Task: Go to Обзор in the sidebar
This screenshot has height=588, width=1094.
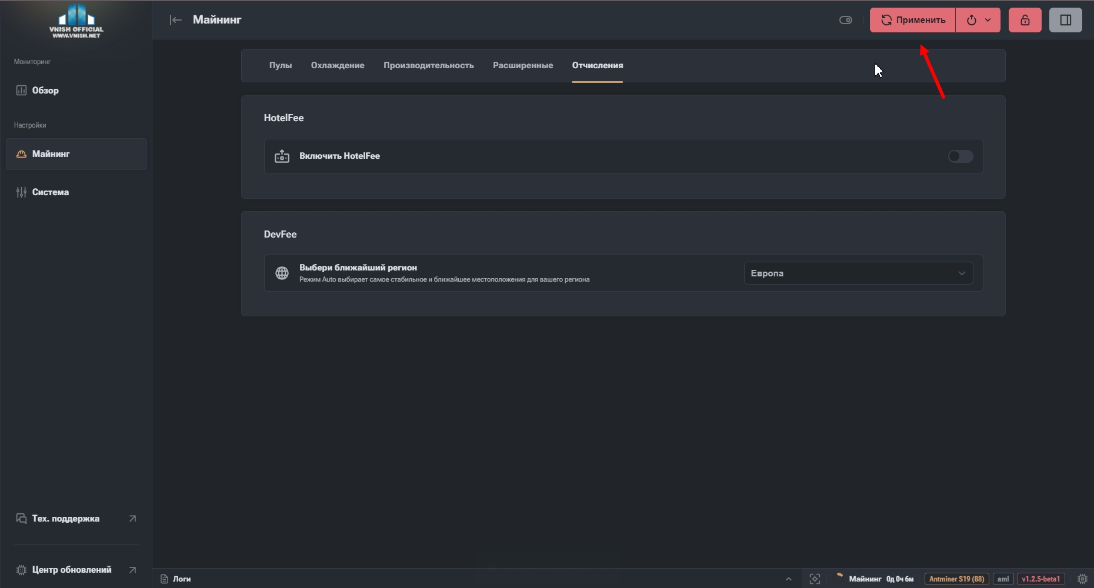Action: [76, 91]
